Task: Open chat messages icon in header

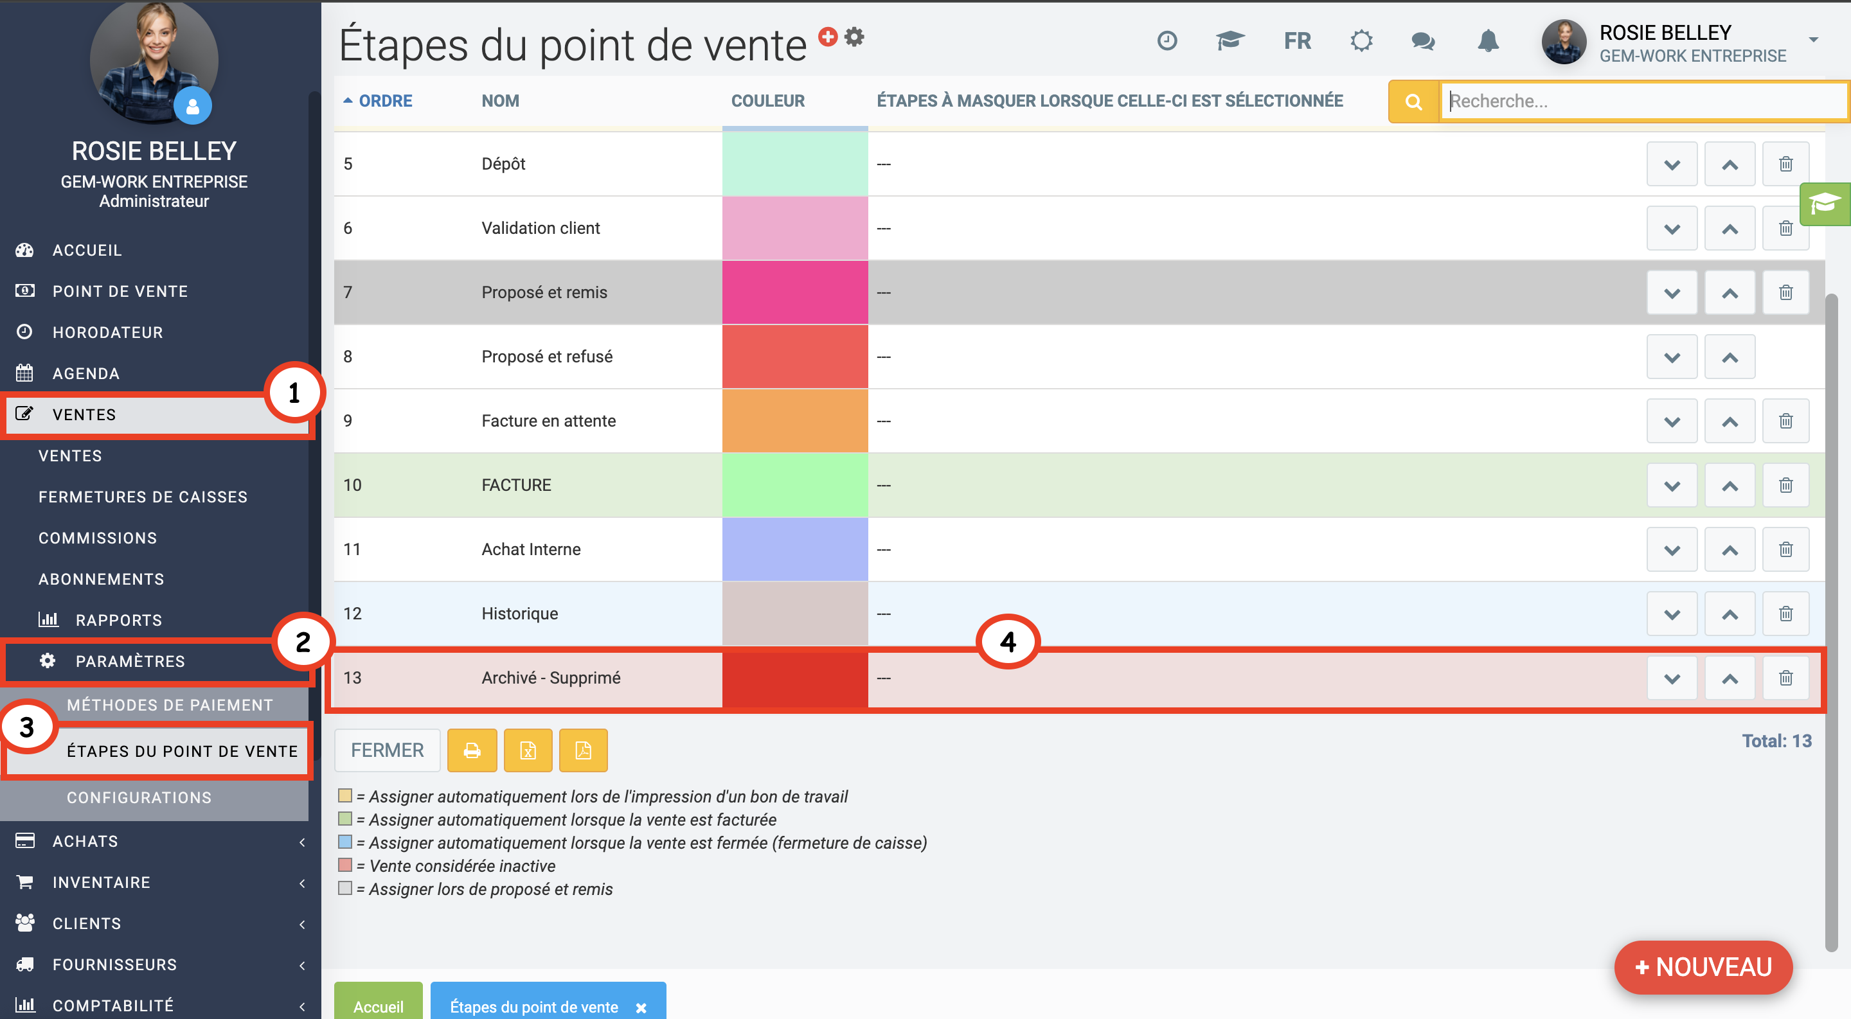Action: pyautogui.click(x=1422, y=41)
